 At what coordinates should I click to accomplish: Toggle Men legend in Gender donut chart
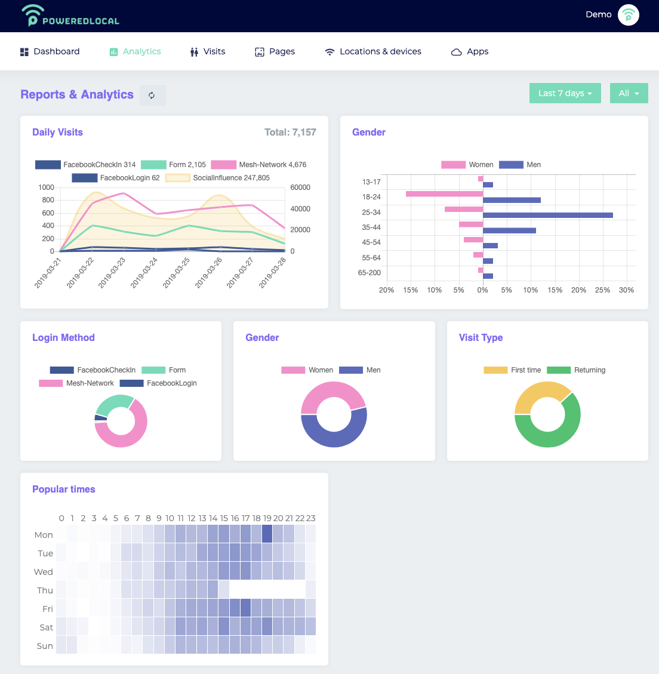click(x=359, y=370)
